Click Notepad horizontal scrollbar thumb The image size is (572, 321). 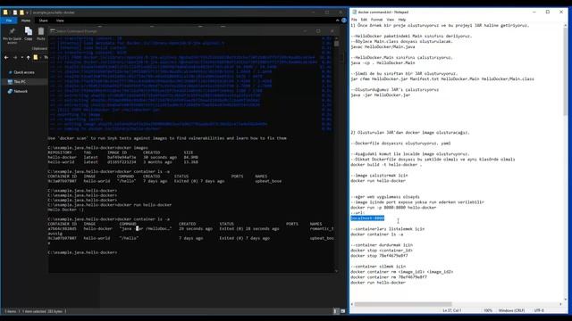403,304
